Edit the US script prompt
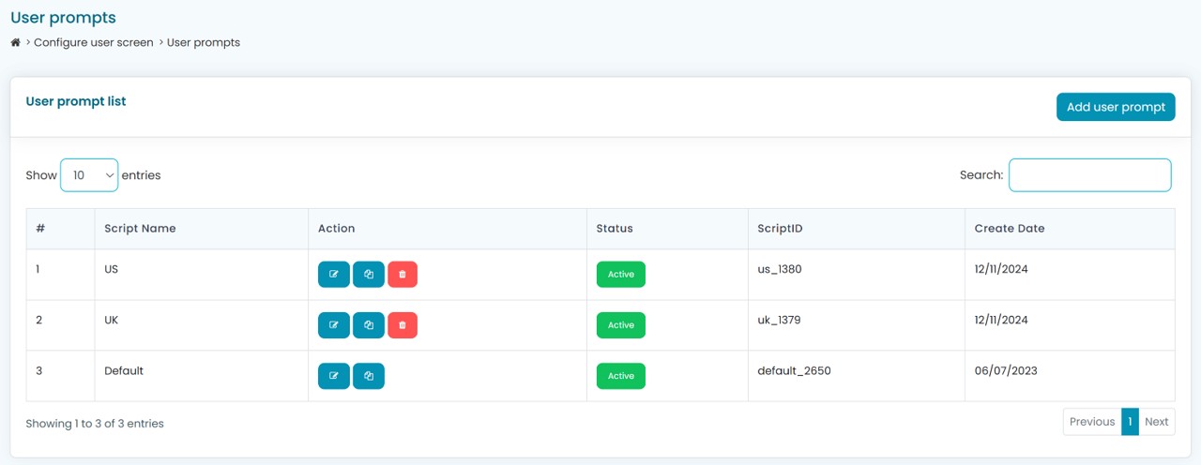1201x465 pixels. [x=334, y=275]
